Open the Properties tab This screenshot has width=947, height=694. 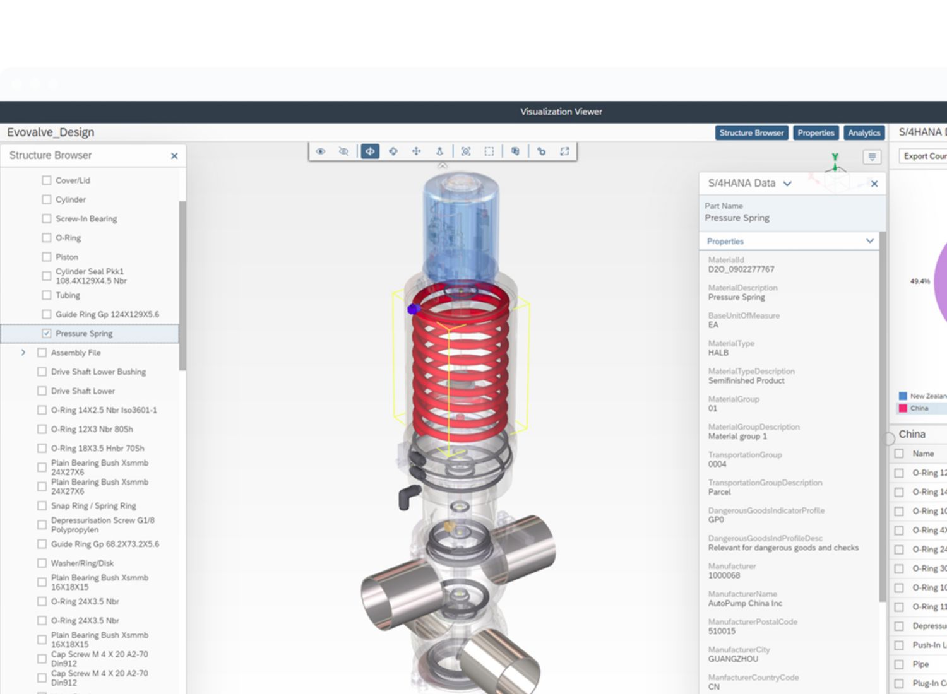point(815,133)
